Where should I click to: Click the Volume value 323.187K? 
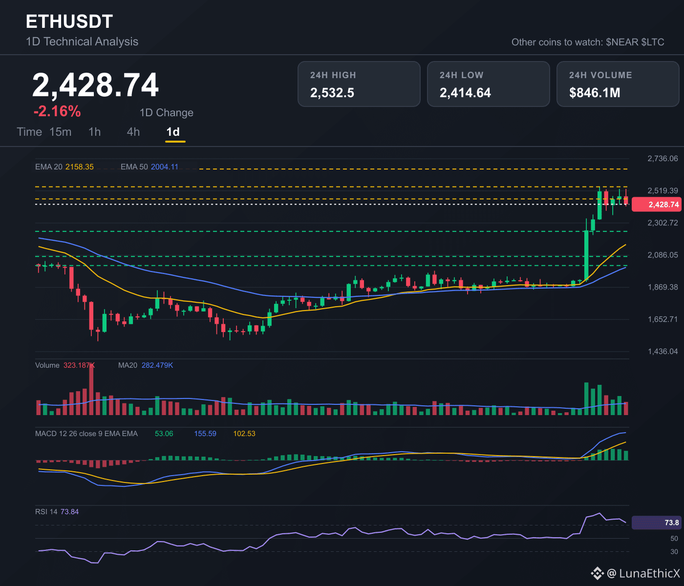(x=79, y=365)
